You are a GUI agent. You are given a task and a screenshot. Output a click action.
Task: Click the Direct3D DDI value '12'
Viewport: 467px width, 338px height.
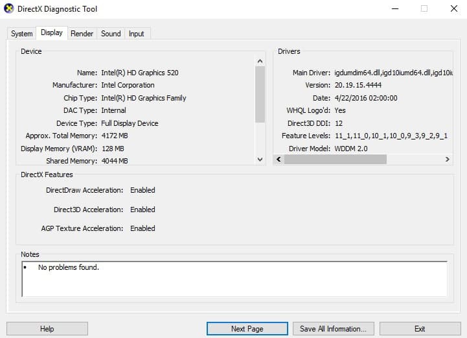tap(339, 123)
